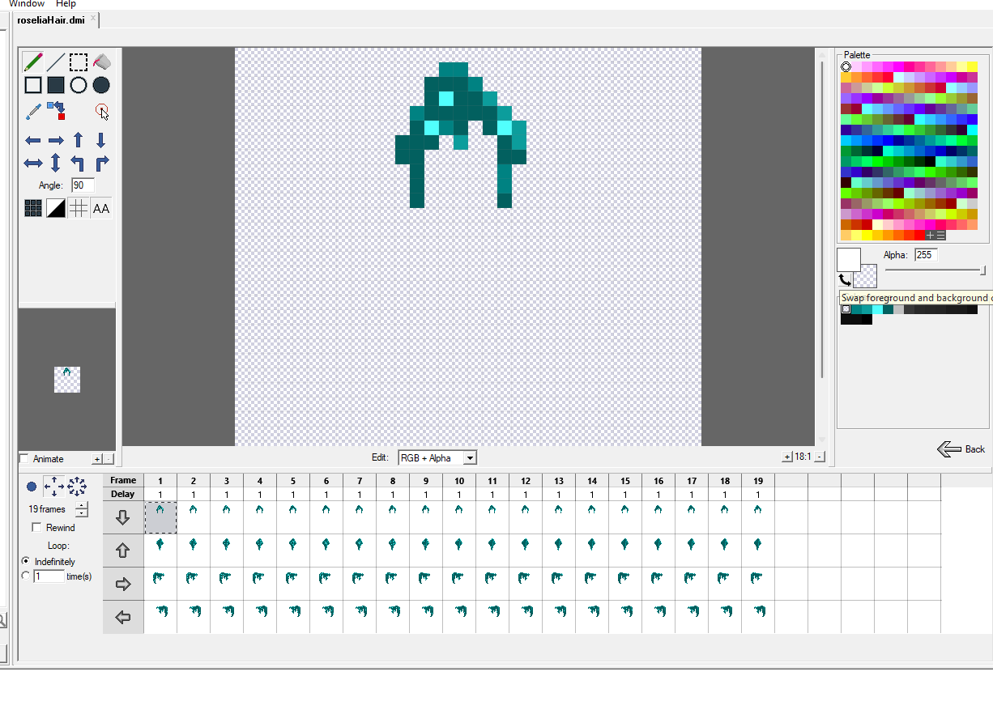Toggle the pixel grid lines
This screenshot has height=727, width=993.
(x=78, y=209)
